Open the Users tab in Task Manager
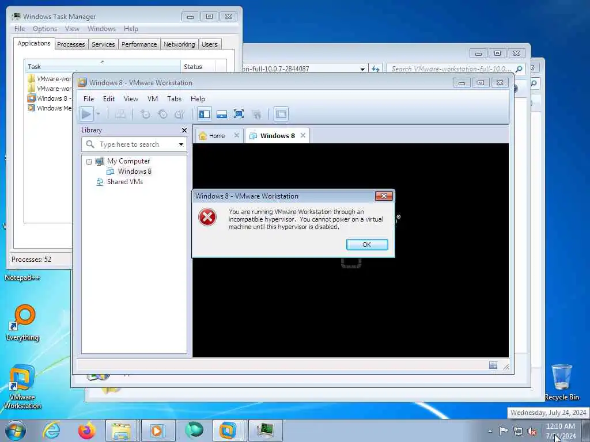The height and width of the screenshot is (442, 590). pos(210,44)
